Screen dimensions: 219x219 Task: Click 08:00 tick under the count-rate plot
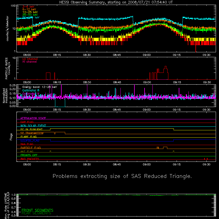coord(27,55)
